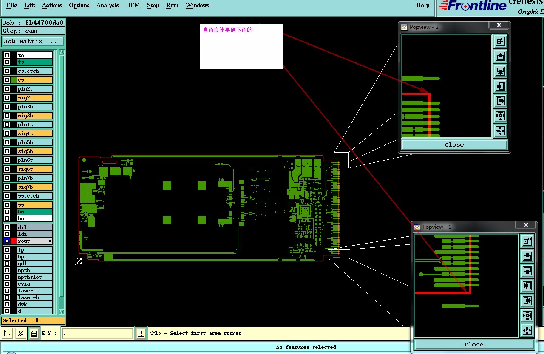Pan view left in Popview - 2
Screen dimensions: 544x354
(500, 86)
